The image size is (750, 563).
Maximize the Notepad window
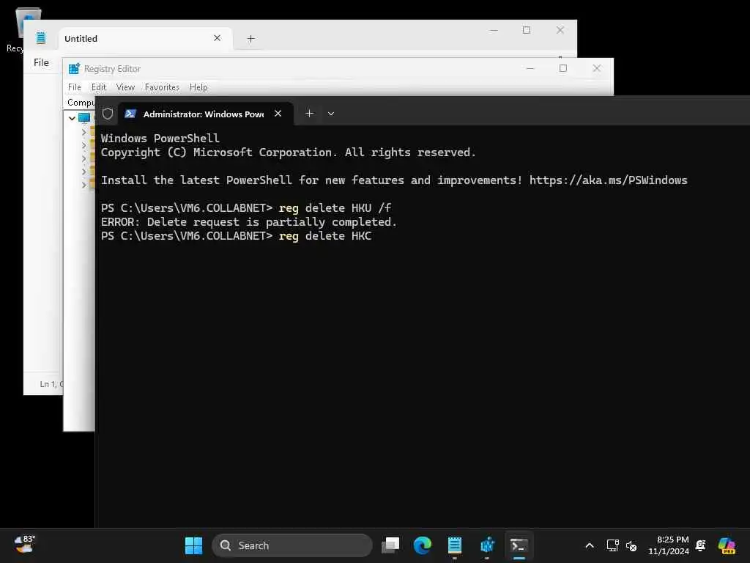point(527,29)
